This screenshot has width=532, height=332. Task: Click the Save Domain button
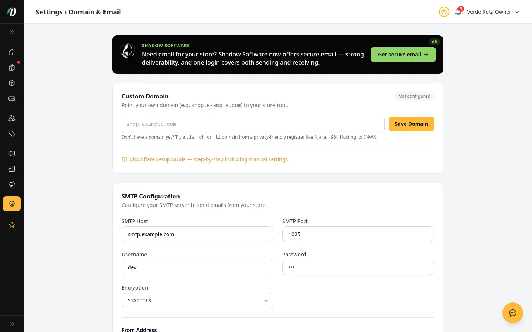click(412, 124)
